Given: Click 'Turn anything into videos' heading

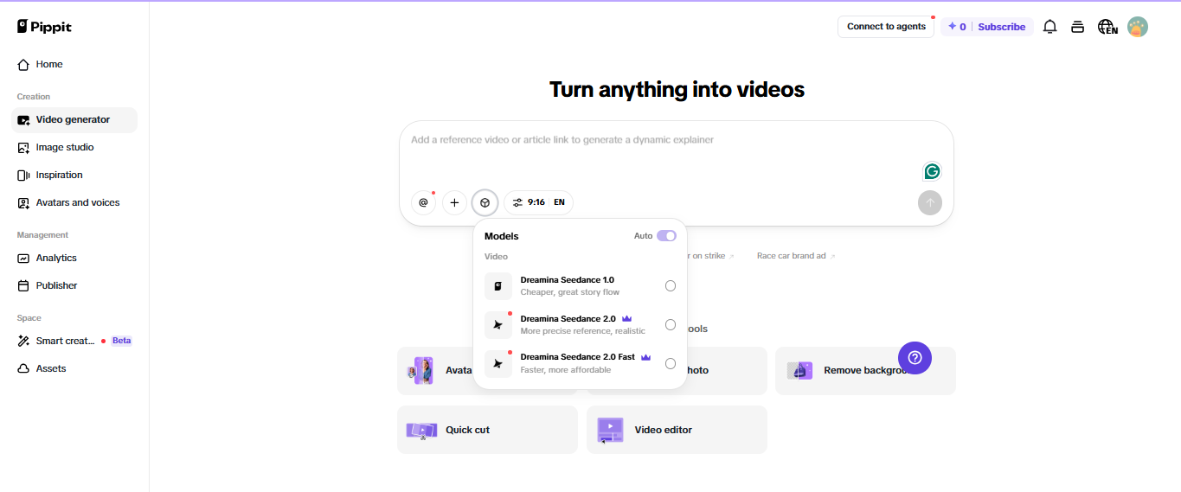Looking at the screenshot, I should pos(677,89).
